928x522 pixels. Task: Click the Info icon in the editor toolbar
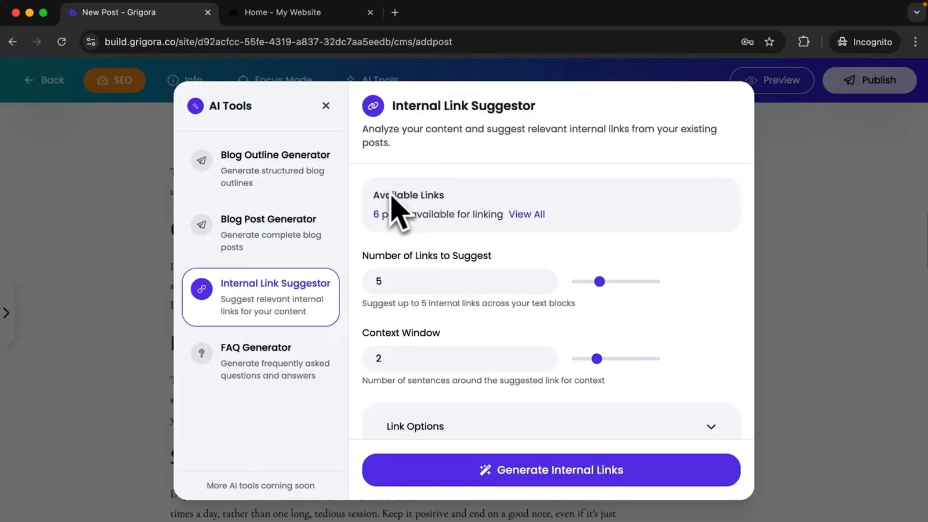click(x=172, y=80)
